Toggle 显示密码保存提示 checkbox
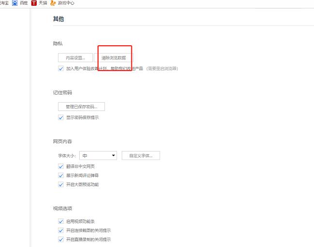The width and height of the screenshot is (314, 247). pyautogui.click(x=61, y=117)
